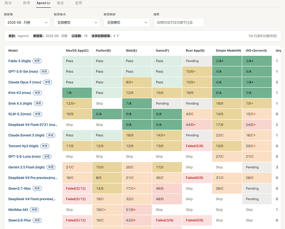Open the Fable-5 (high) model link
The image size is (285, 229).
20,61
